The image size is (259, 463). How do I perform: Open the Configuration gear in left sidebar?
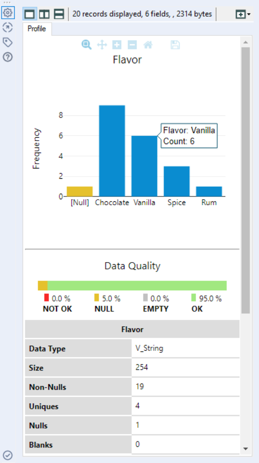coord(7,13)
